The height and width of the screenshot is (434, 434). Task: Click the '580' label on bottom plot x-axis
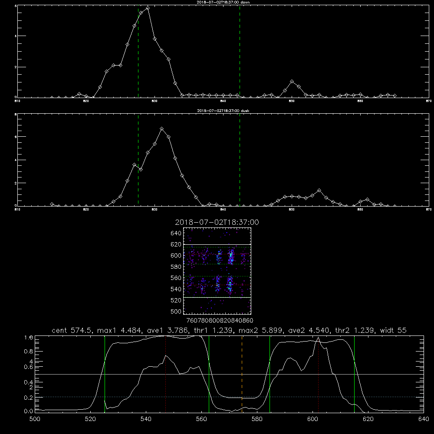(257, 419)
